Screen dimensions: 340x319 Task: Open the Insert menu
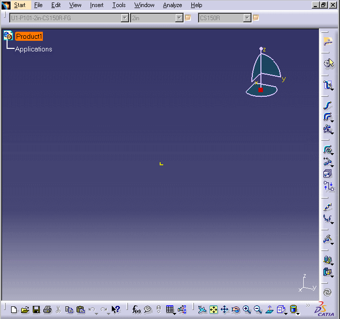97,5
